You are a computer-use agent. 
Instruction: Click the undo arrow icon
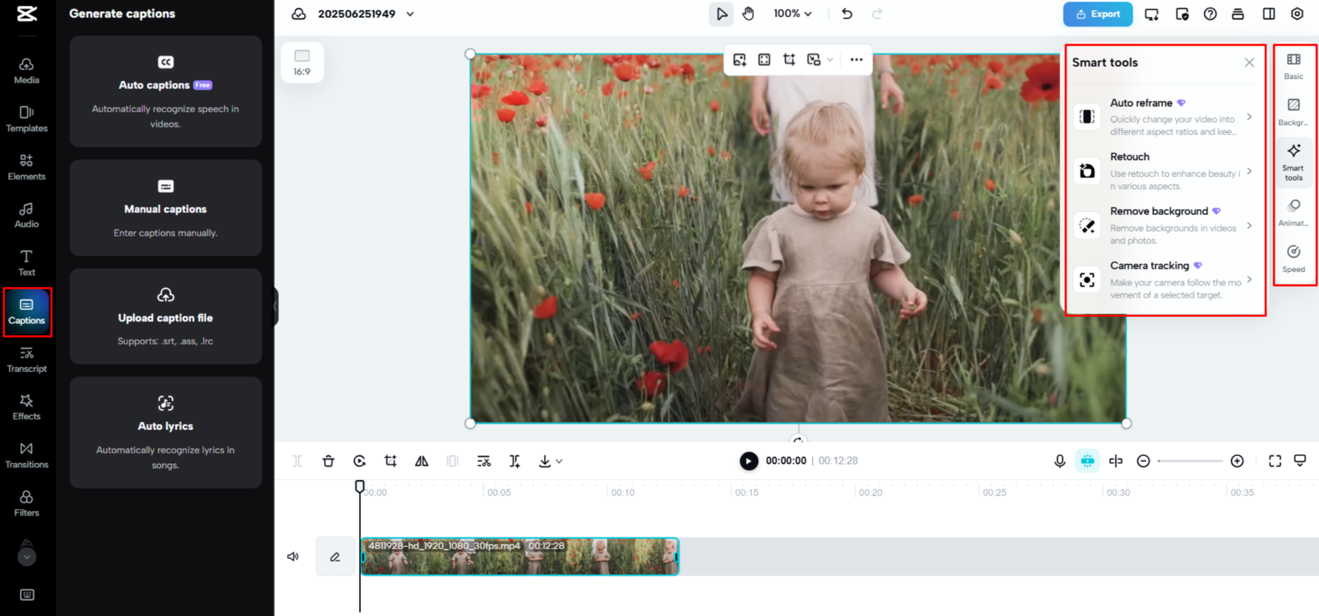pyautogui.click(x=847, y=14)
